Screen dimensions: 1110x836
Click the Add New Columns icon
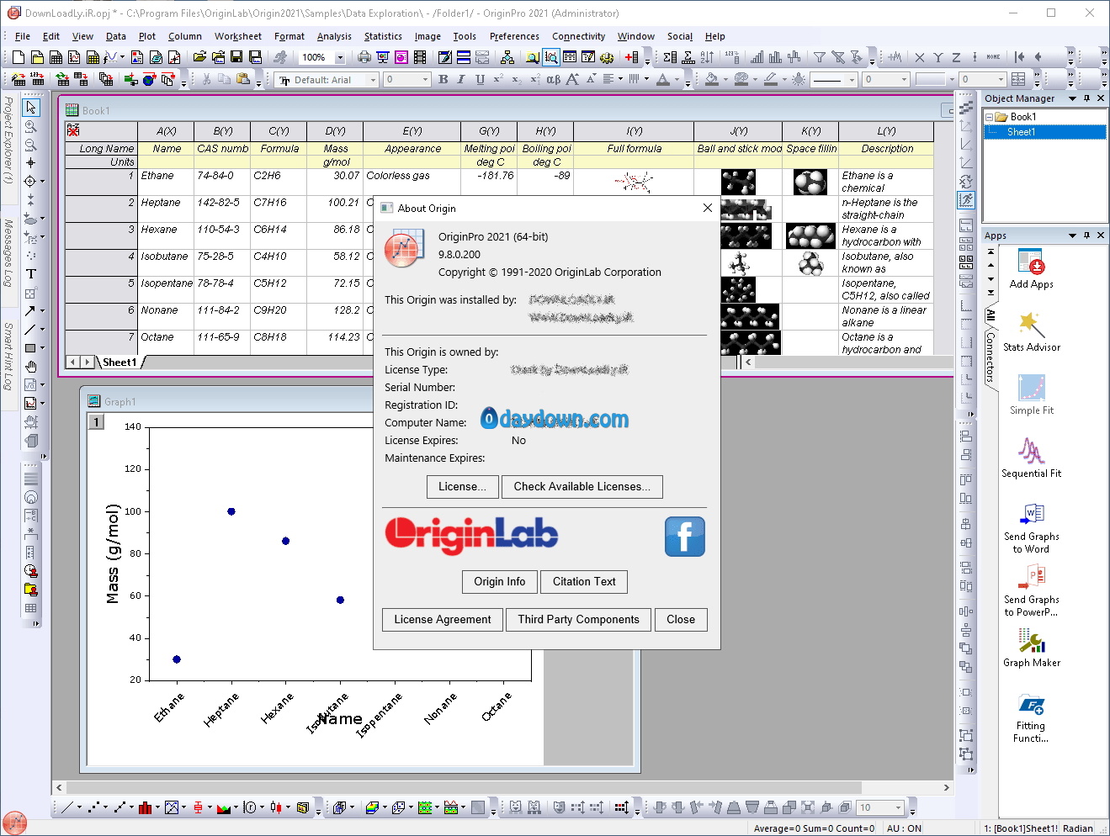632,57
